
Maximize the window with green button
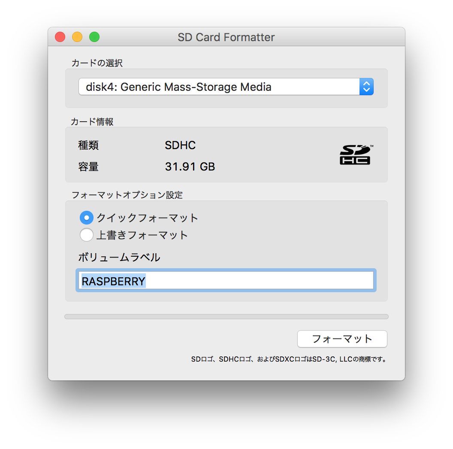(94, 37)
